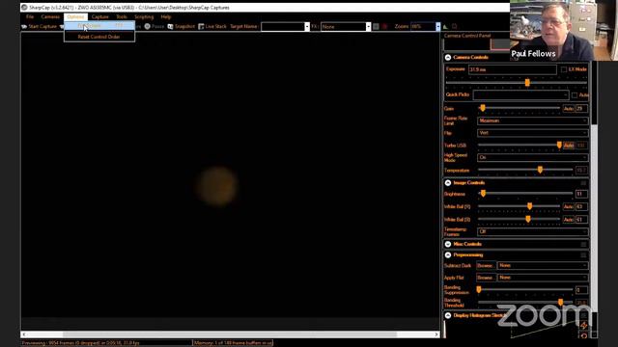Screen dimensions: 618x347
Task: Click the grip icon on the Misc Controls header
Action: 583,244
